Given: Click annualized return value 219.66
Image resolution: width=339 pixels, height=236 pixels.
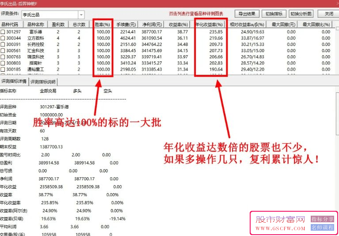Looking at the screenshot, I should [x=216, y=38].
